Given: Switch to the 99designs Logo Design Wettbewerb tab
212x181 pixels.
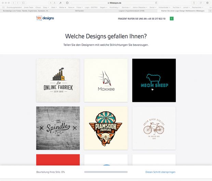Looking at the screenshot, I should click(183, 11).
